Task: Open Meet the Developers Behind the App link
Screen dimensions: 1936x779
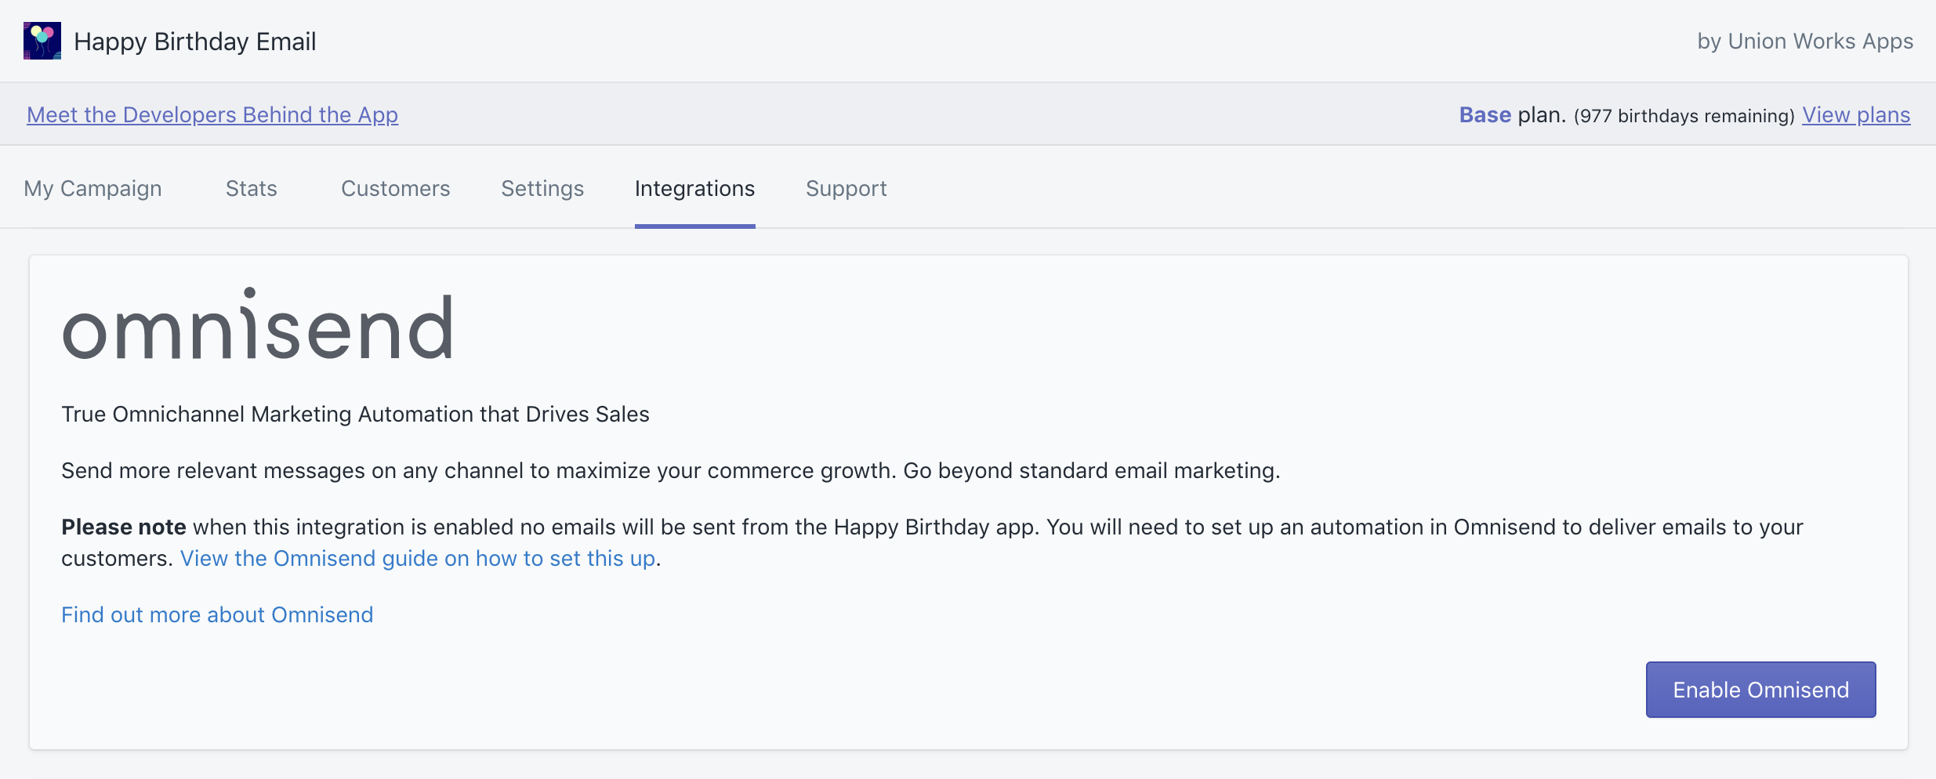Action: click(212, 115)
